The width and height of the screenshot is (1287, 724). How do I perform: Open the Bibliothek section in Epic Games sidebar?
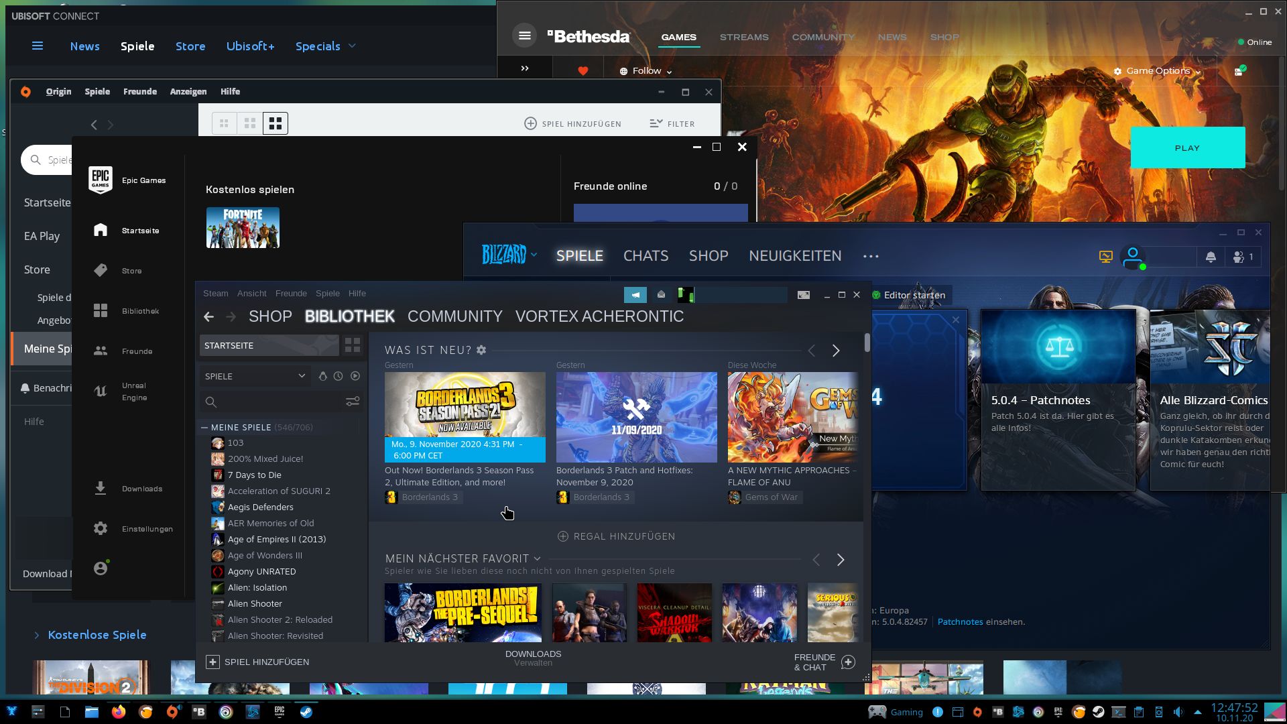click(141, 310)
